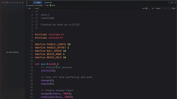Image resolution: width=177 pixels, height=99 pixels.
Task: Open the Debug navigator
Action: pos(17,2)
